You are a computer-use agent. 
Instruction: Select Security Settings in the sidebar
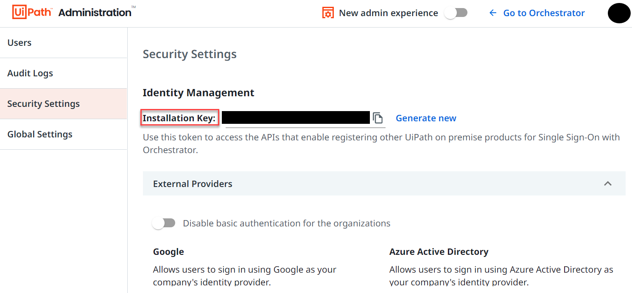point(43,104)
